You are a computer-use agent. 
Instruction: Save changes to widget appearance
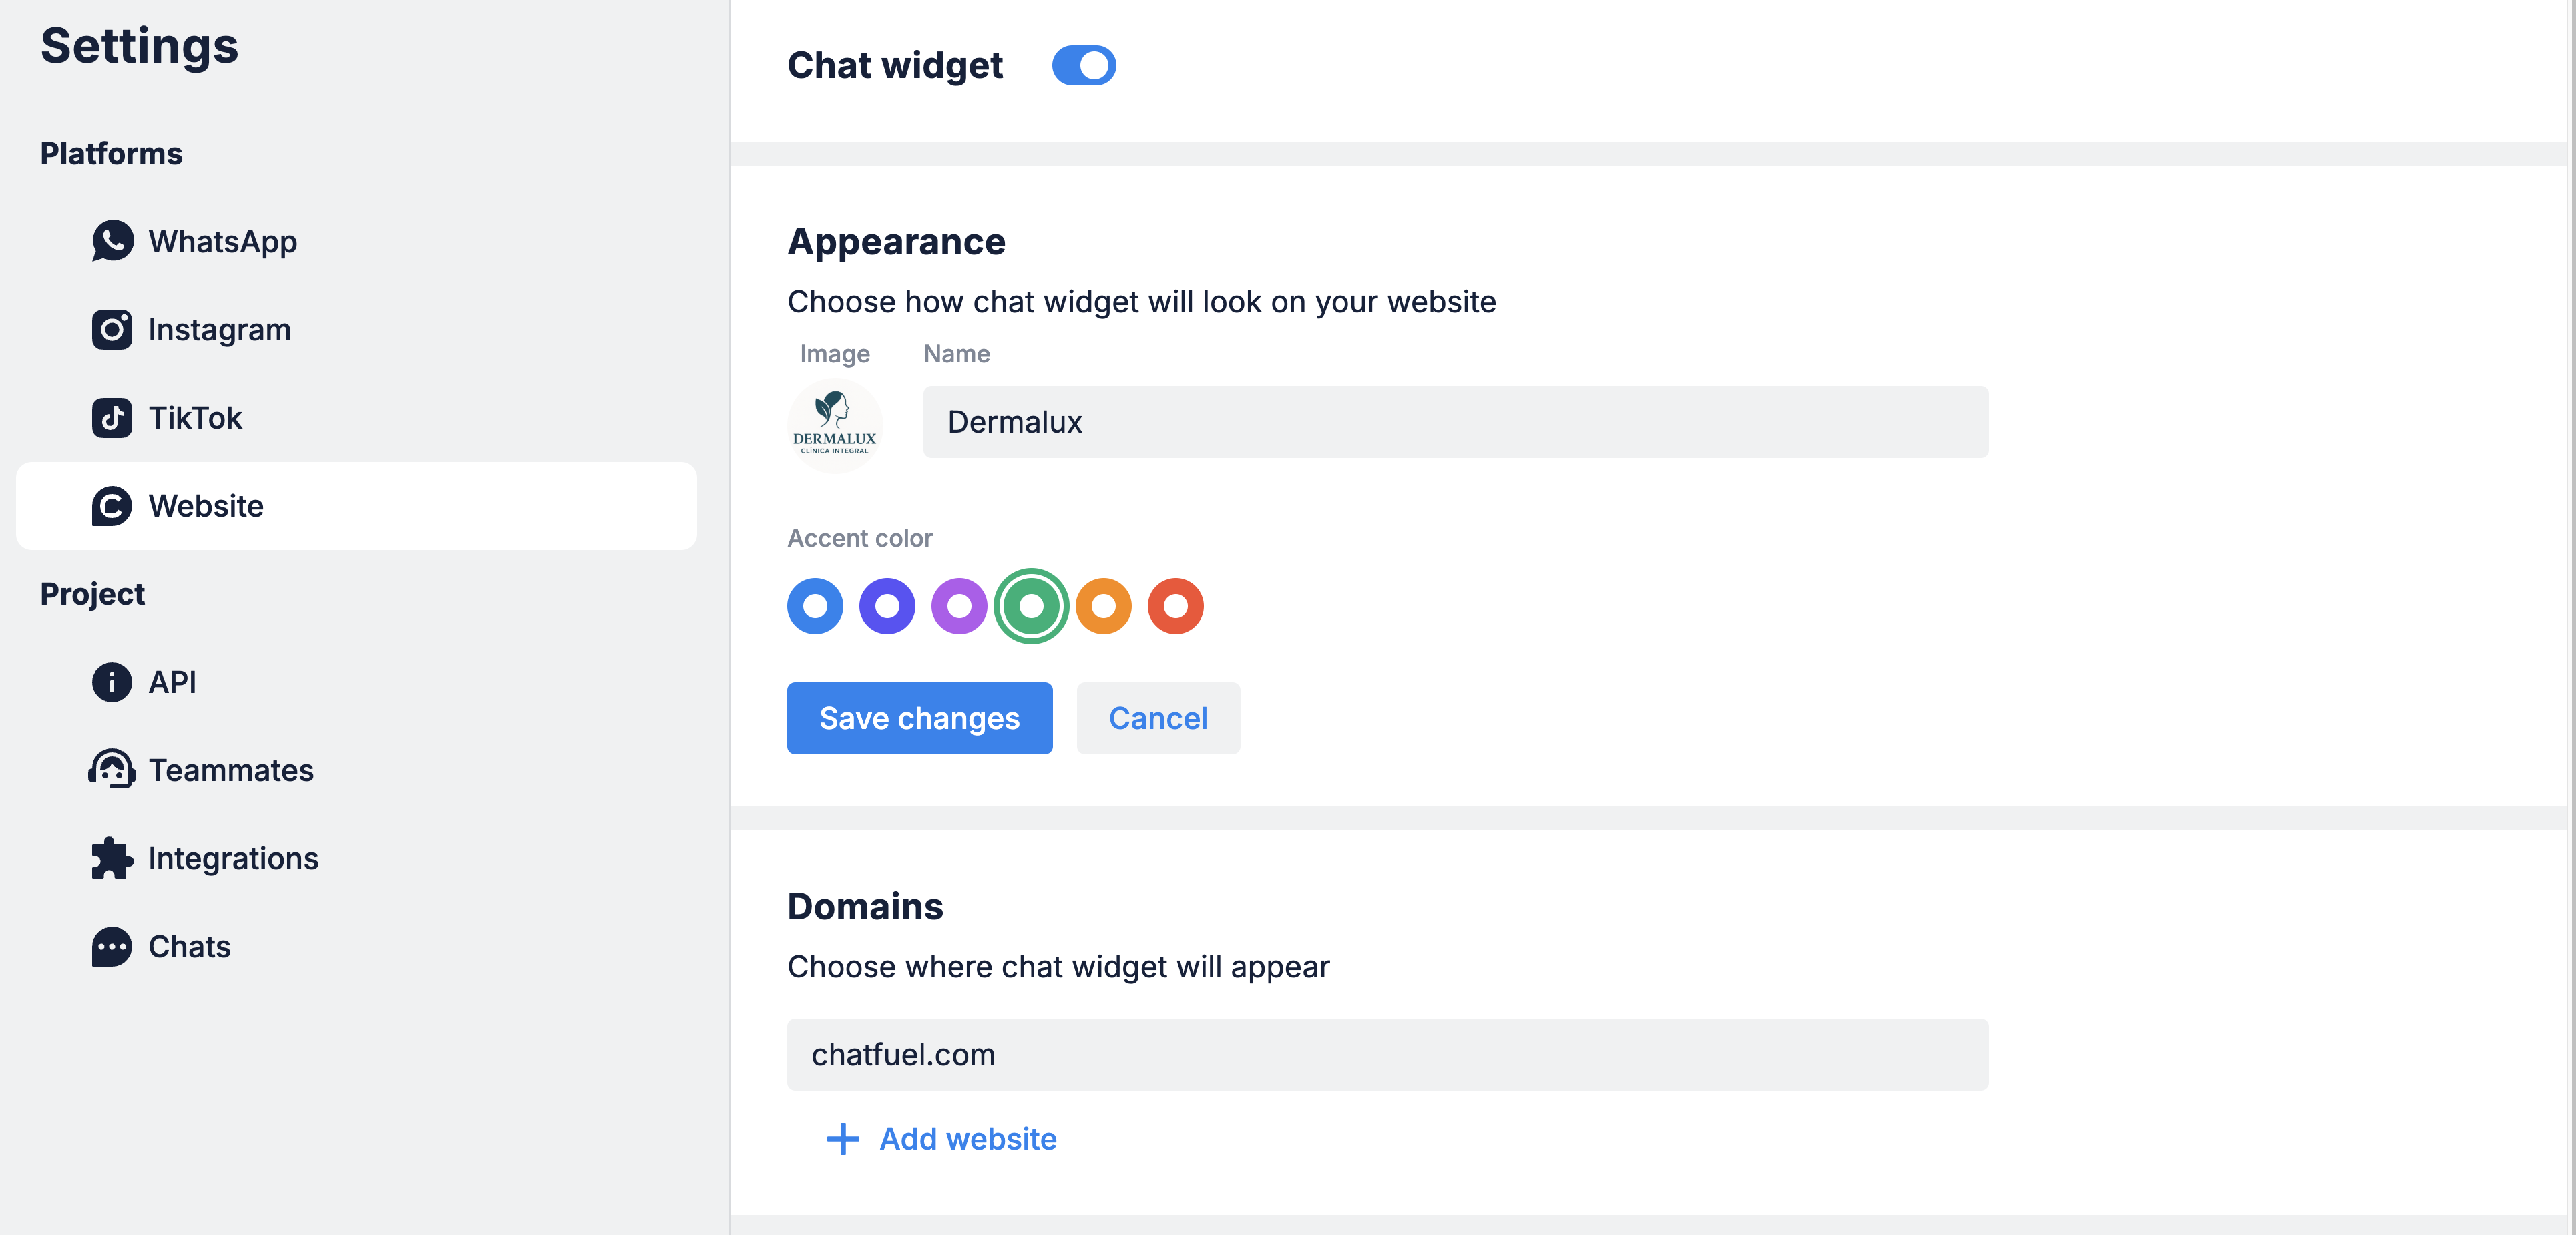[919, 718]
